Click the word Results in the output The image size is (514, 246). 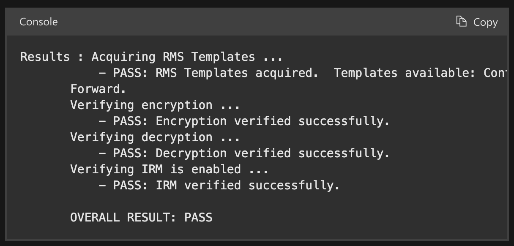pos(45,57)
